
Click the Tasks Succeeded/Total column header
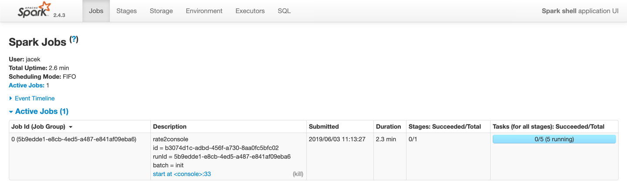(548, 127)
